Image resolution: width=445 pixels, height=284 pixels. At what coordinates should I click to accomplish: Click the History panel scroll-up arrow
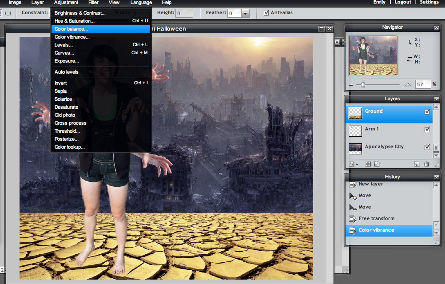(436, 185)
